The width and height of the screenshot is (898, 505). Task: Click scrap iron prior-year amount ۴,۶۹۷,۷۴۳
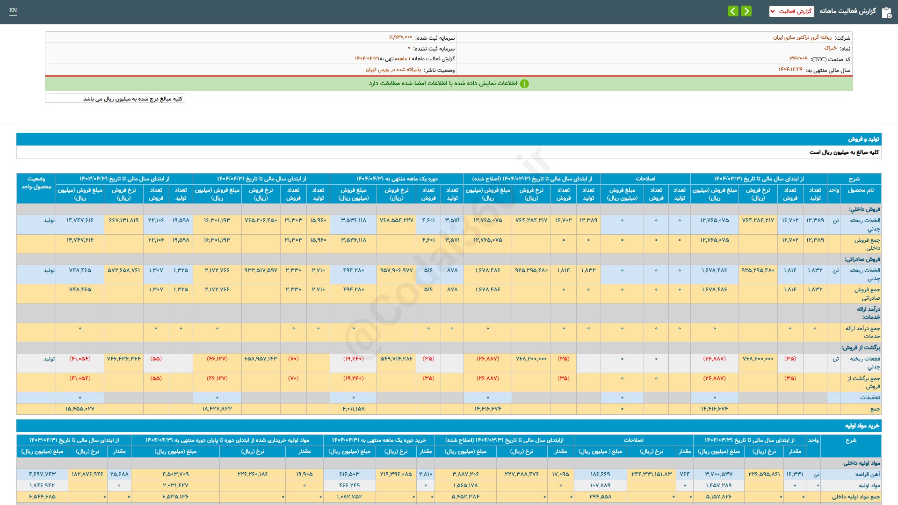[42, 475]
